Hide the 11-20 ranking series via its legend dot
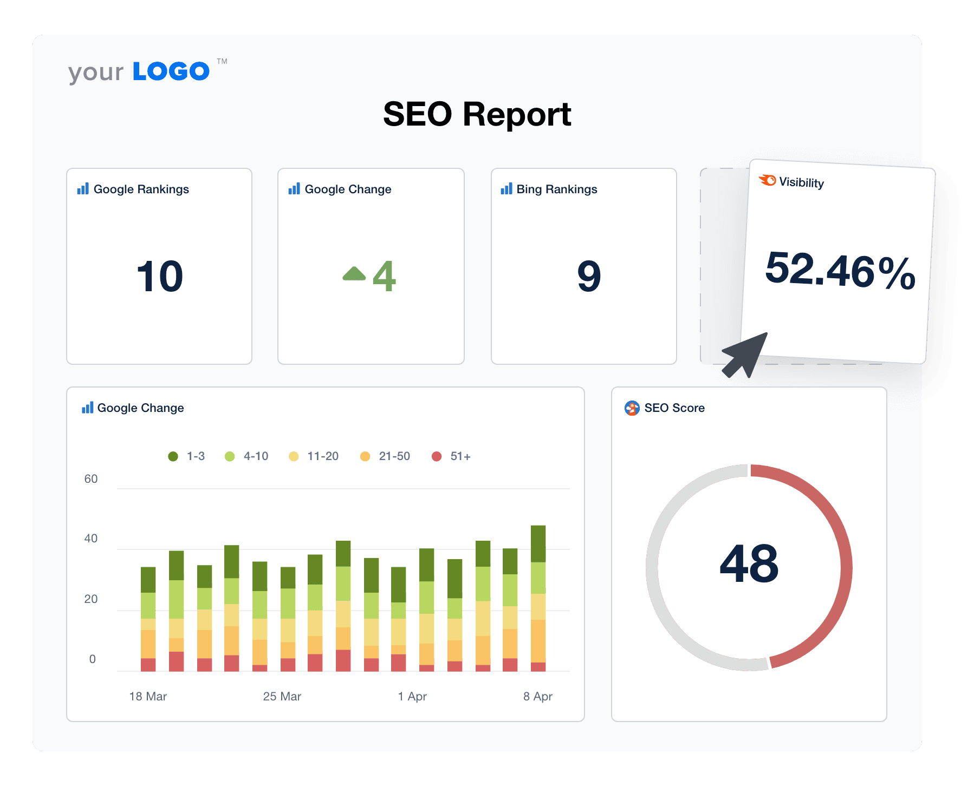The width and height of the screenshot is (974, 787). (x=294, y=456)
